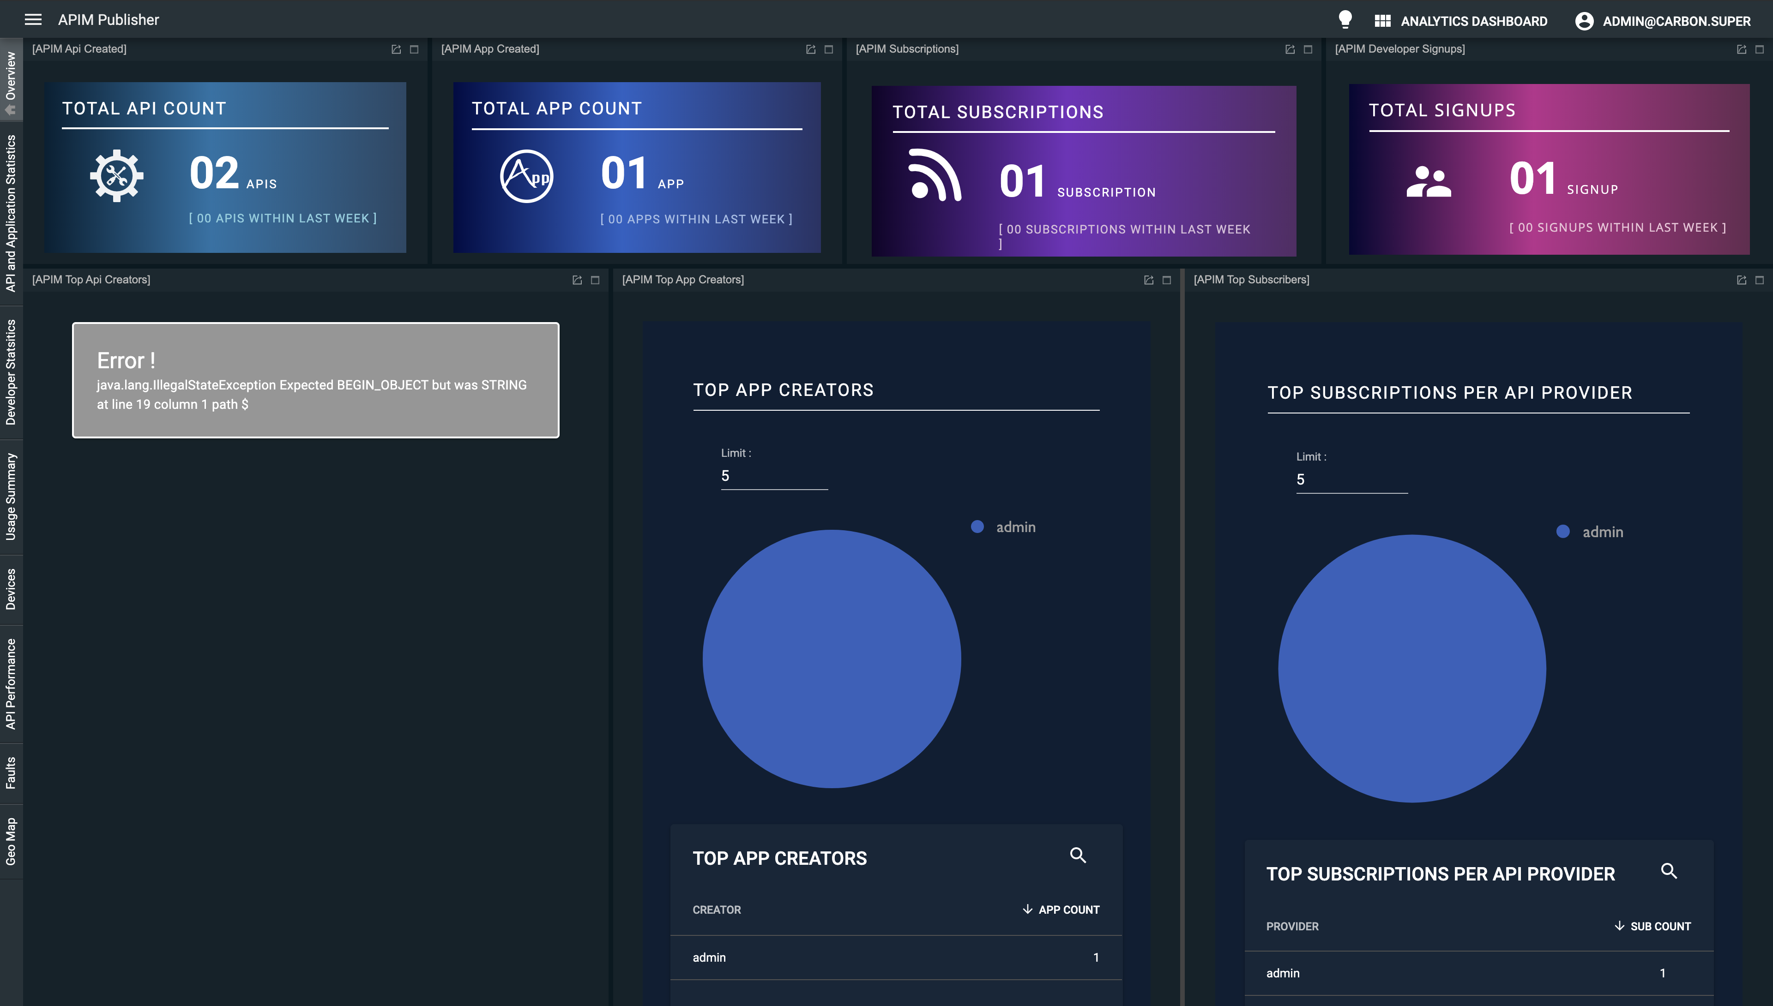Click the Analytics Dashboard grid icon
The image size is (1773, 1006).
pos(1382,20)
